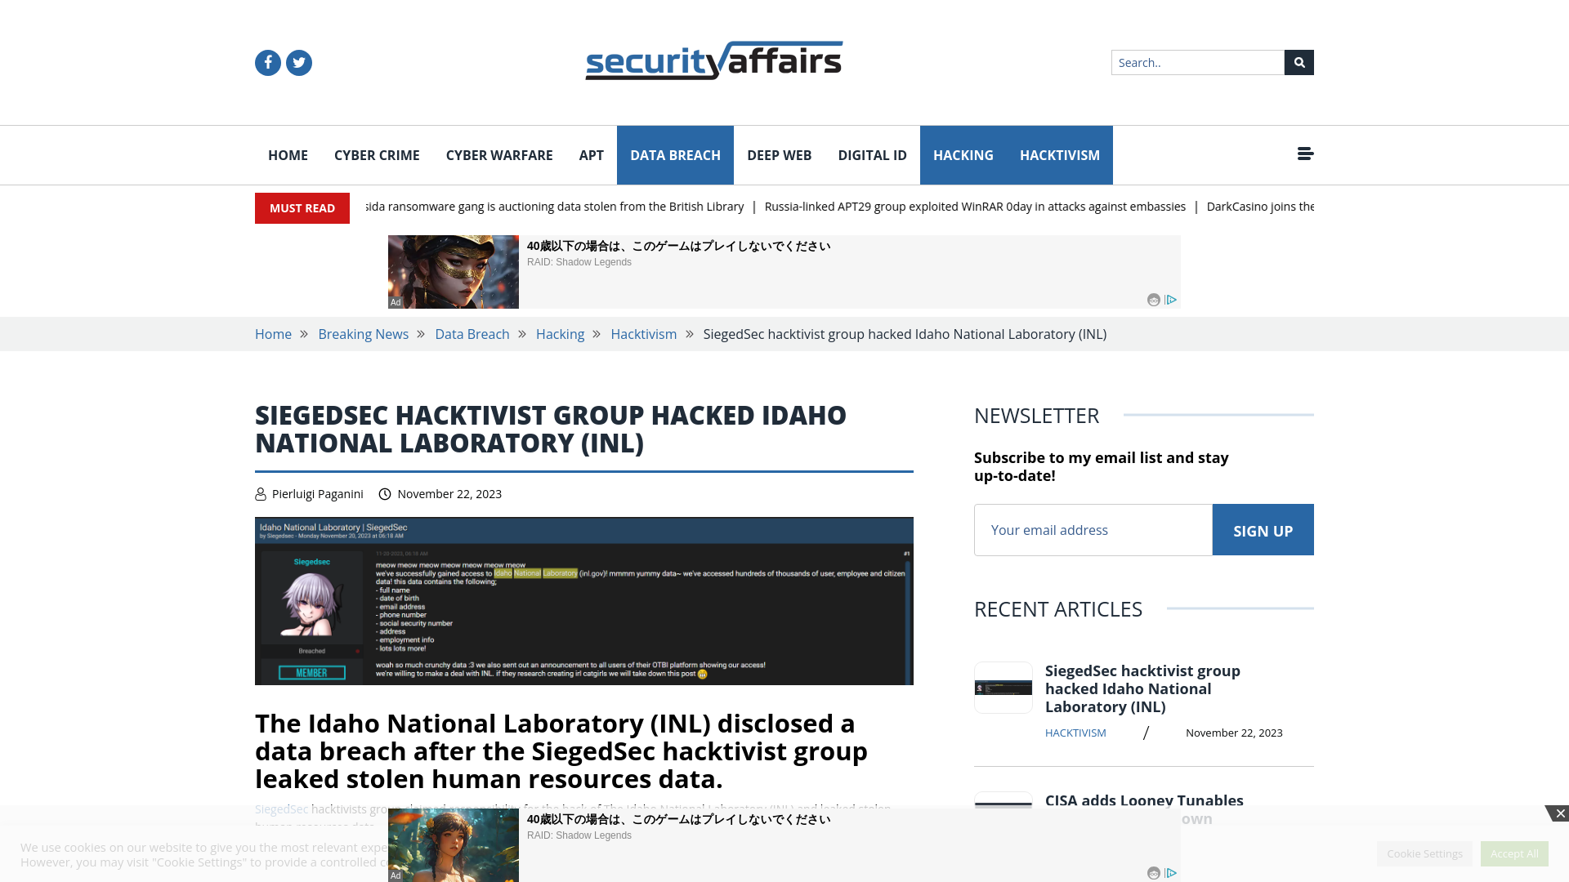Open the DarkCasino ticker headline
Viewport: 1569px width, 882px height.
[x=1260, y=207]
